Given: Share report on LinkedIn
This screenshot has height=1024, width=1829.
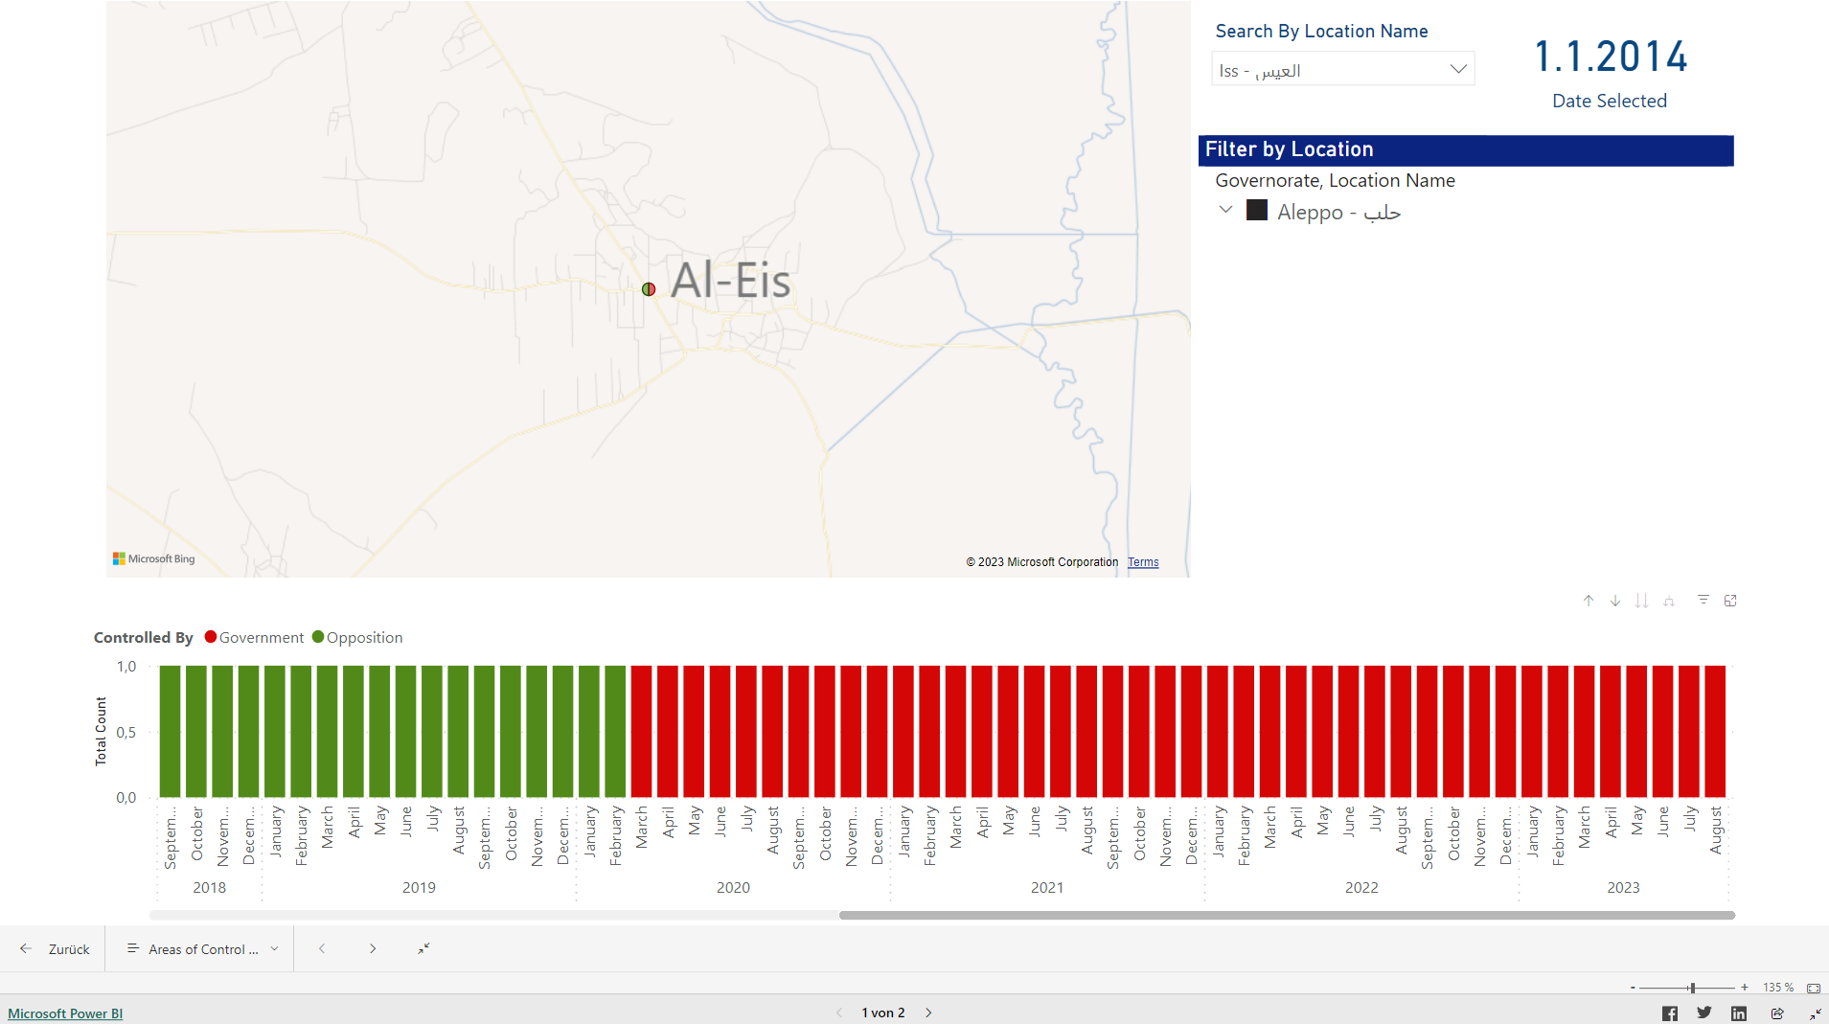Looking at the screenshot, I should tap(1739, 1013).
